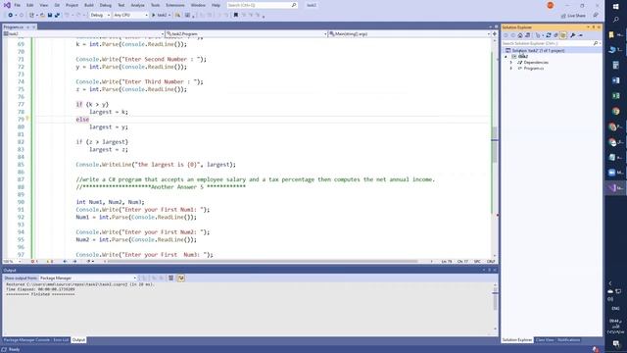Click the Switch Views icon in Solution Explorer
The image size is (627, 353).
click(528, 35)
